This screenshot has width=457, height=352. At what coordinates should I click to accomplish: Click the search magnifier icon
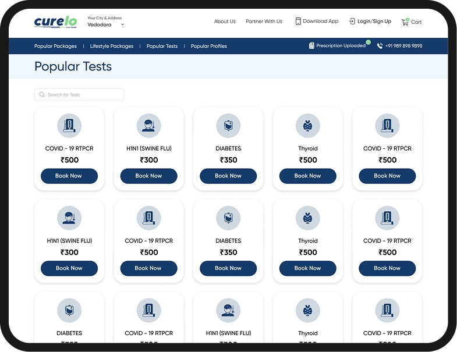click(42, 95)
